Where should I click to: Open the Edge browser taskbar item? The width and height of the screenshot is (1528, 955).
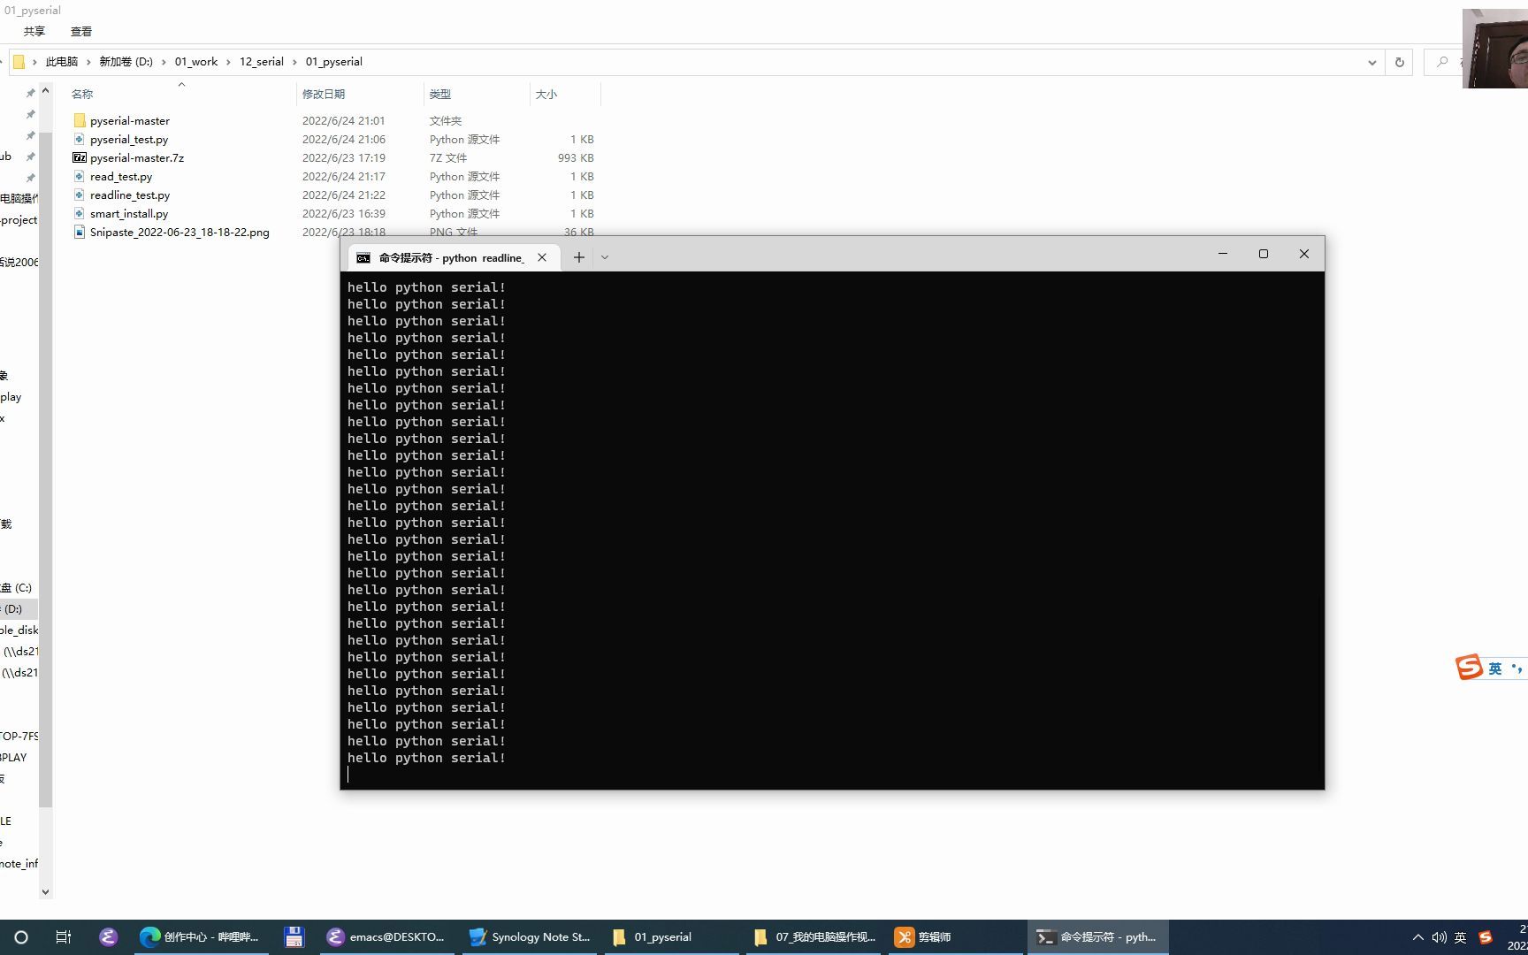[x=201, y=937]
